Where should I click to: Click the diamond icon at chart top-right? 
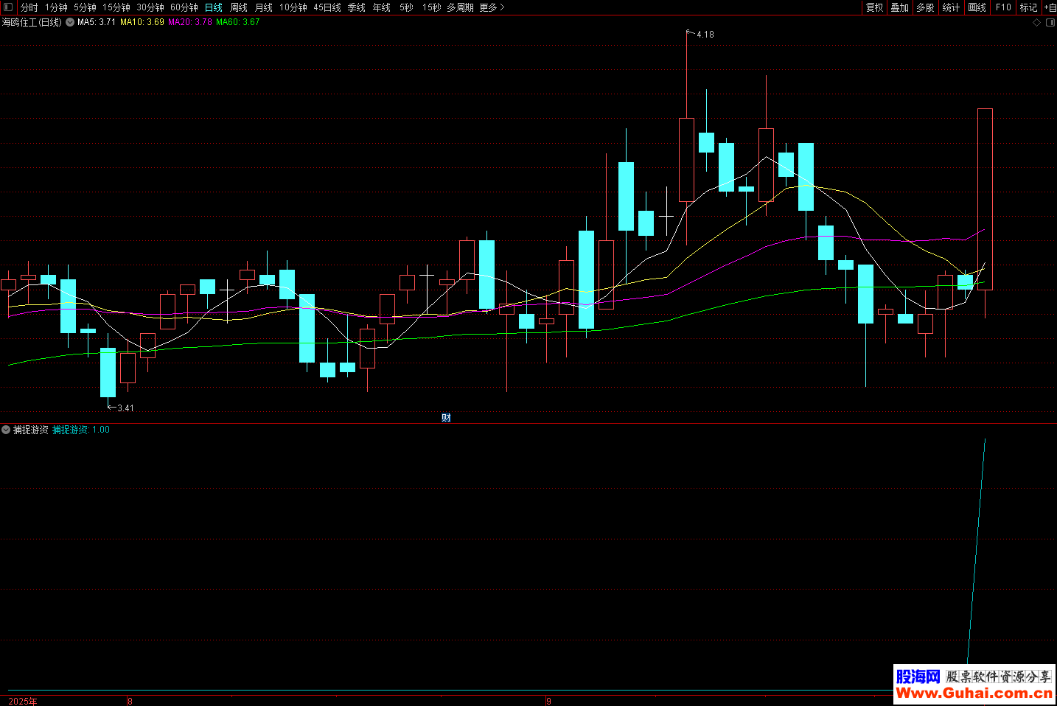(1036, 23)
